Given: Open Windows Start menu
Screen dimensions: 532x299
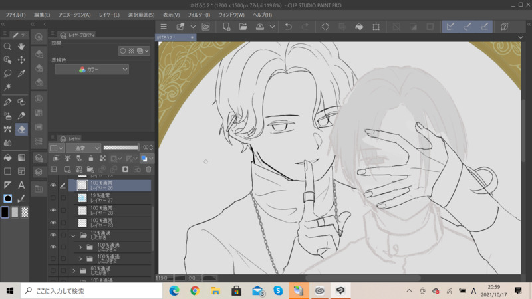Looking at the screenshot, I should pyautogui.click(x=10, y=291).
